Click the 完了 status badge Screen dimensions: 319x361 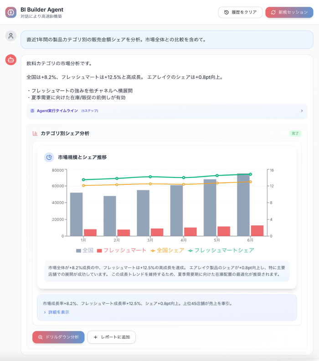pos(295,133)
